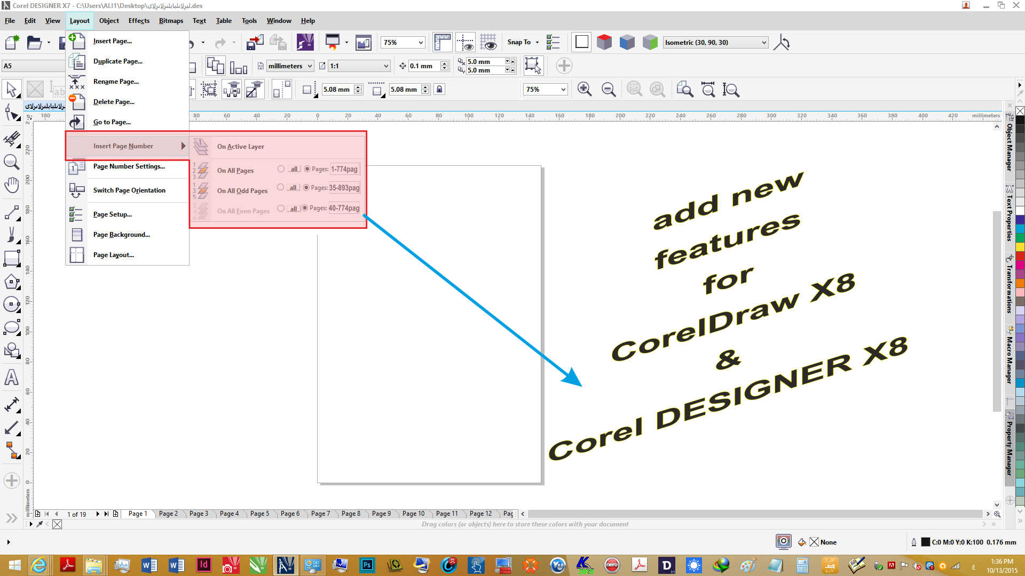Click the blue cube projection icon
The width and height of the screenshot is (1025, 576).
(627, 42)
